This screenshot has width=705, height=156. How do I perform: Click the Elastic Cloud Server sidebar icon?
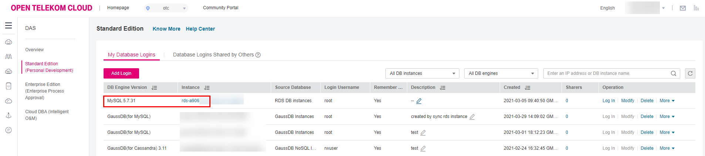(9, 42)
